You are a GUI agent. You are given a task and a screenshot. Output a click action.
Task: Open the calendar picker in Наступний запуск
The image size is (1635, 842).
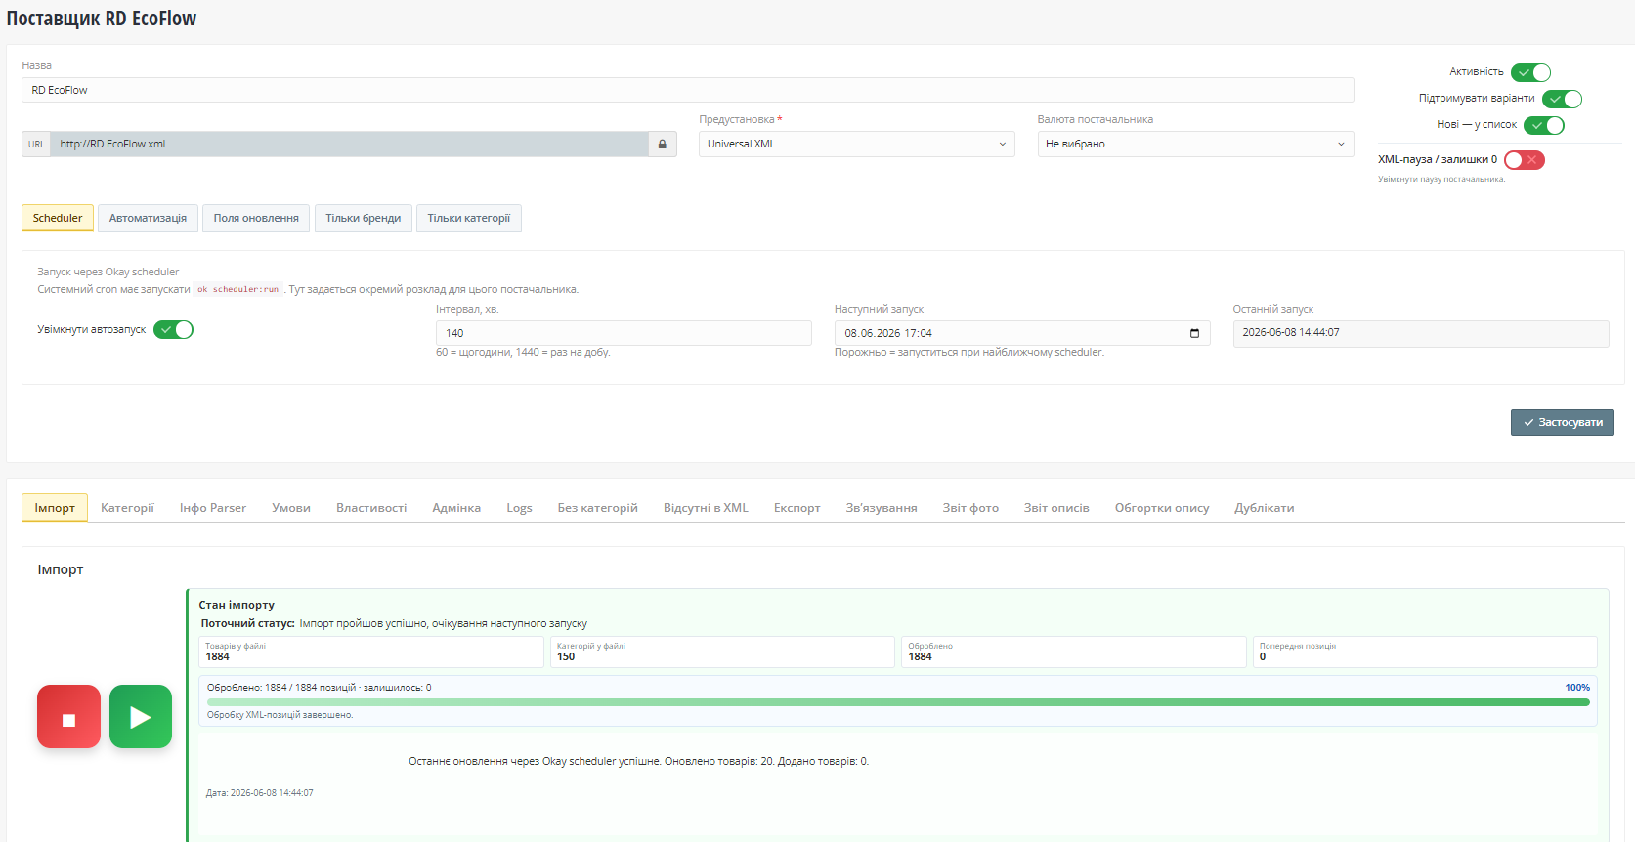(1194, 333)
